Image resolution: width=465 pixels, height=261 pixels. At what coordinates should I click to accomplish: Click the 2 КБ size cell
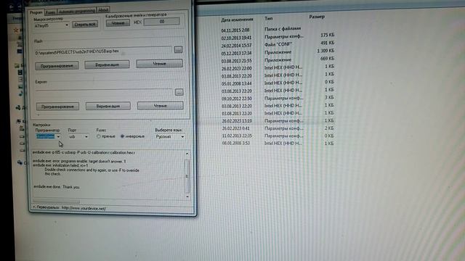tap(329, 128)
